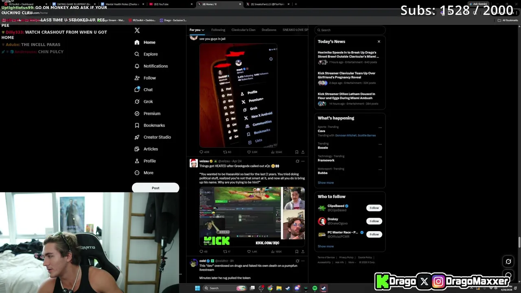Open Chrome from the taskbar
521x293 pixels.
(x=270, y=288)
